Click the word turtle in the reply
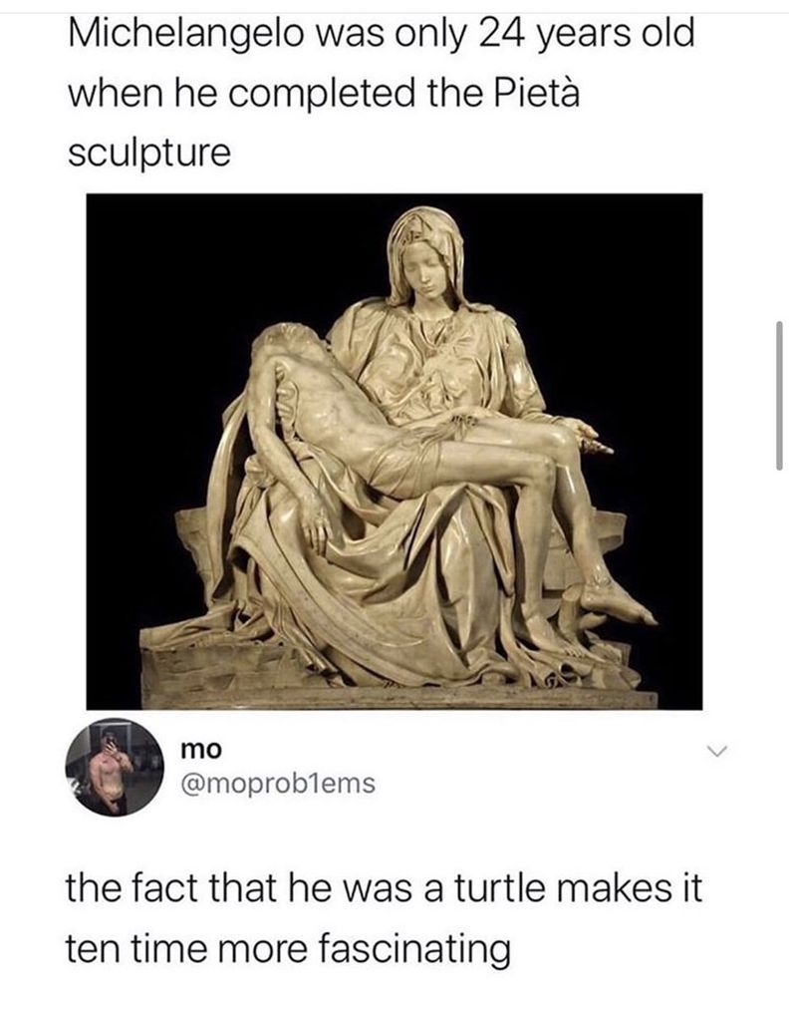 (x=499, y=887)
